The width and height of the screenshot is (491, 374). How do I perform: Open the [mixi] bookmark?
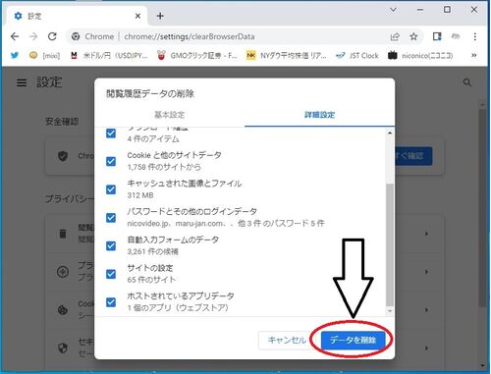pos(44,55)
